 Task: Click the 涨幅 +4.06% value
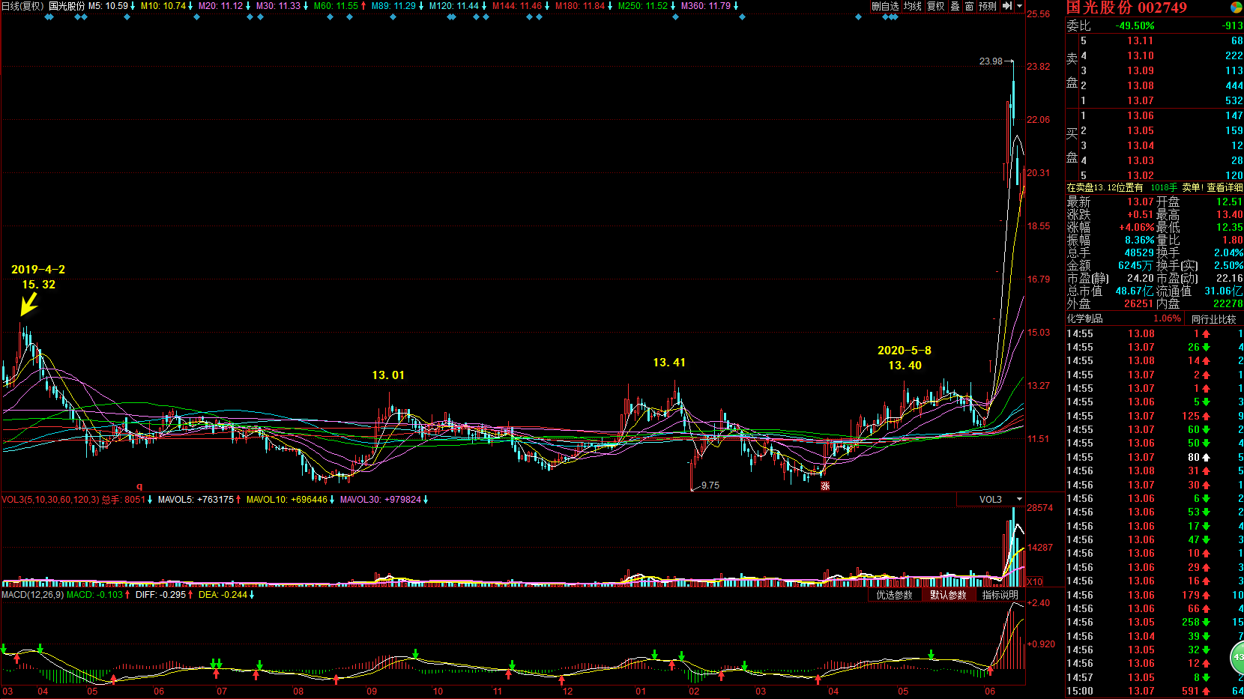click(1136, 228)
